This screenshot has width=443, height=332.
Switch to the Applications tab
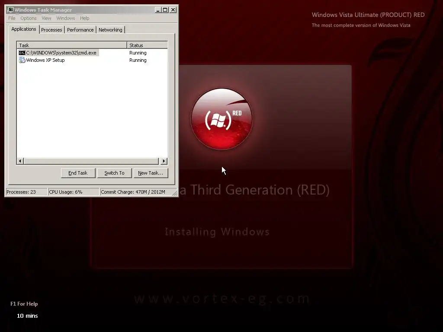click(24, 29)
